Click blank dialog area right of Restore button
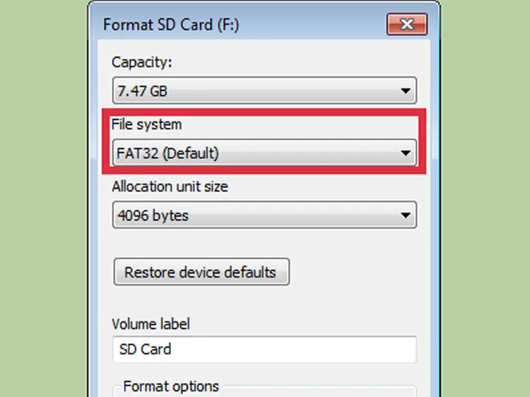 tap(353, 272)
